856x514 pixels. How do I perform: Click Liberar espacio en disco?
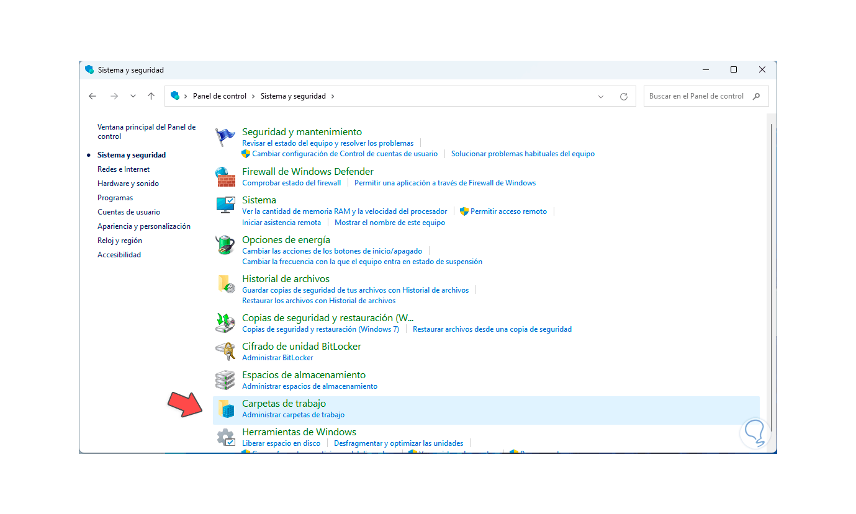click(281, 443)
